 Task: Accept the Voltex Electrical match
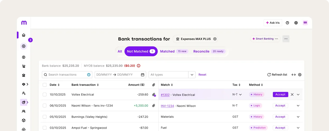point(280,94)
